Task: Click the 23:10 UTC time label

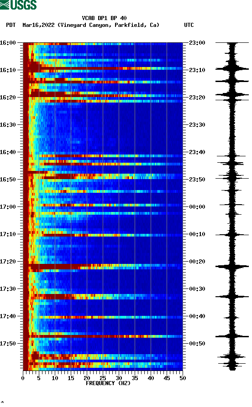Action: (197, 70)
